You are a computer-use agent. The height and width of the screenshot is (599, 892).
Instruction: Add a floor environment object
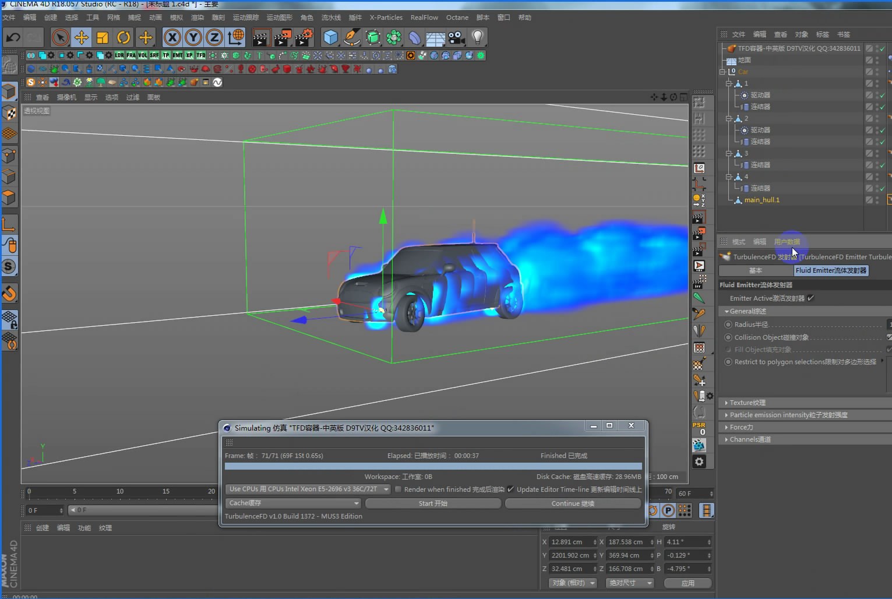(435, 38)
